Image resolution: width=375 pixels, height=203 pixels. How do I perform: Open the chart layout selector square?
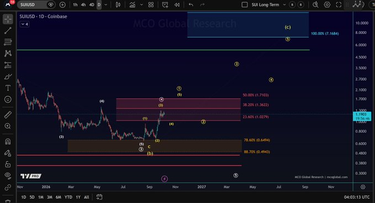pos(245,5)
